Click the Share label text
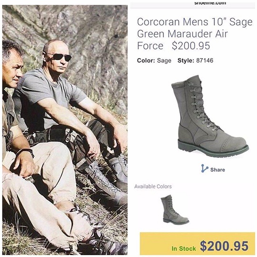The image size is (257, 257). [x=217, y=169]
